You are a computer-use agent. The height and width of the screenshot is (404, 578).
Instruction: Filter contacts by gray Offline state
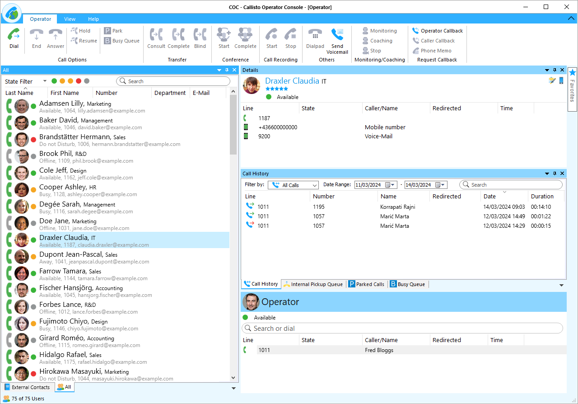87,81
